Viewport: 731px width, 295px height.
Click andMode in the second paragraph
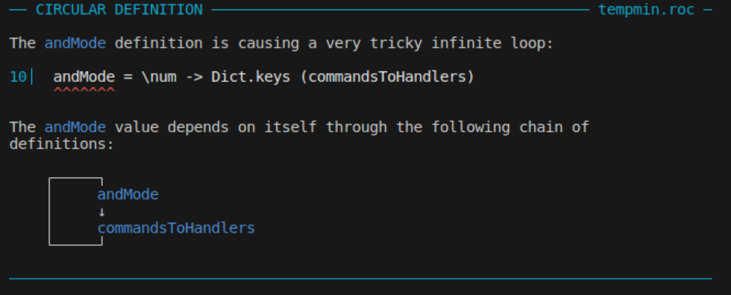click(75, 127)
